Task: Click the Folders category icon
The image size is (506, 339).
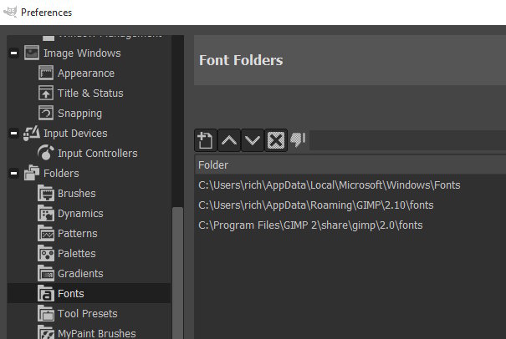Action: 32,172
